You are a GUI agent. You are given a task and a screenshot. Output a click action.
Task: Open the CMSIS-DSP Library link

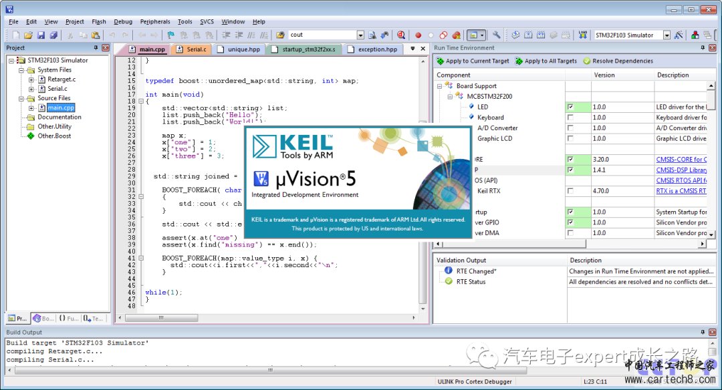681,170
